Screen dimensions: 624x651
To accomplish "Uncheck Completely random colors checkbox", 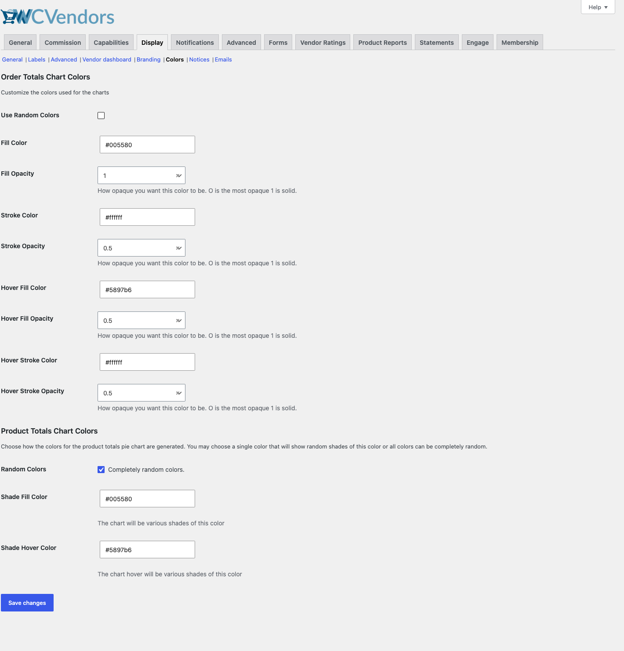I will [x=101, y=470].
